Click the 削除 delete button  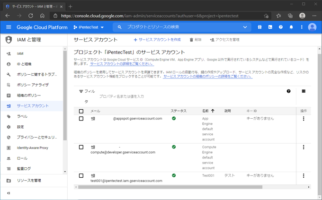coord(196,40)
